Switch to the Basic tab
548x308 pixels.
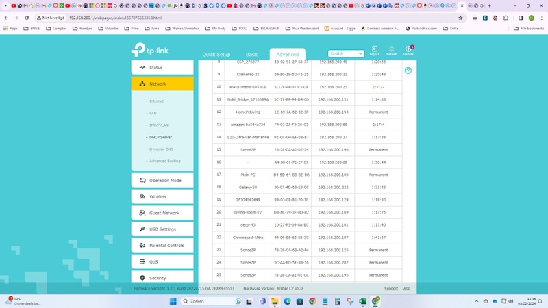point(251,55)
